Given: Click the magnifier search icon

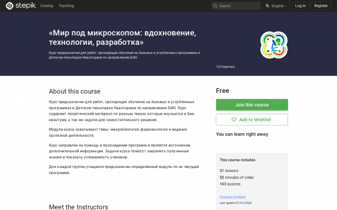Looking at the screenshot, I should (215, 6).
